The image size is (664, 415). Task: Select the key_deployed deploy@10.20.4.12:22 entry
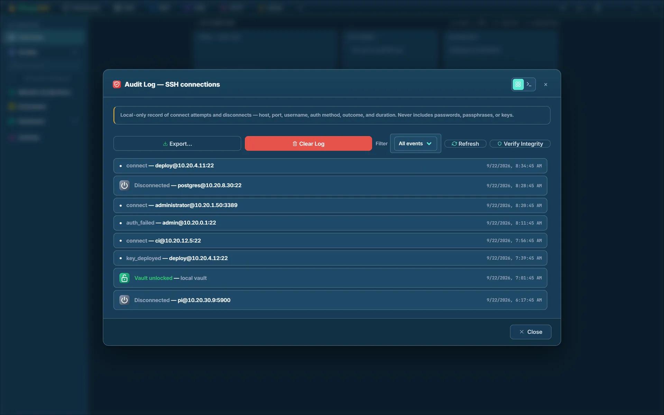[330, 258]
